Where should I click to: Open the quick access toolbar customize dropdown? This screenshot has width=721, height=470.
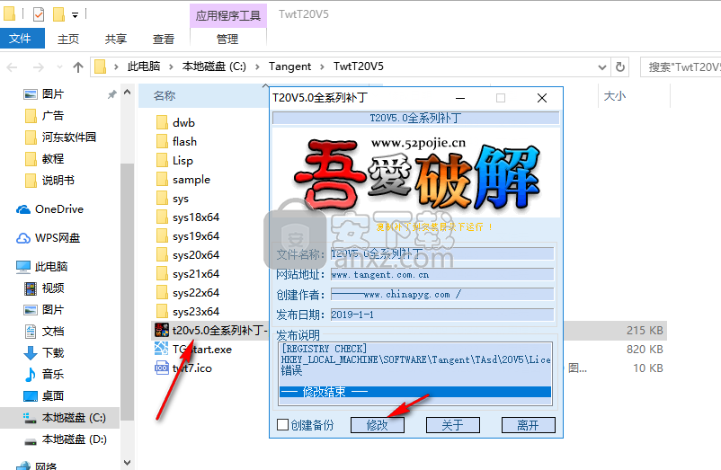75,15
